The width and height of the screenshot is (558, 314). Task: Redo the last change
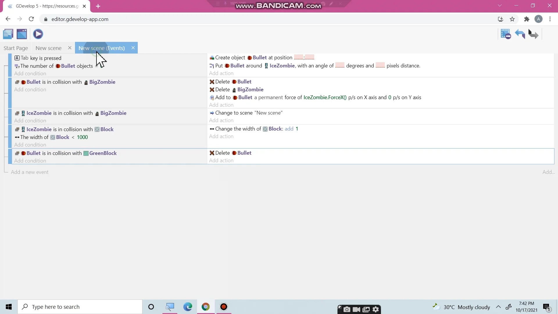(x=533, y=34)
